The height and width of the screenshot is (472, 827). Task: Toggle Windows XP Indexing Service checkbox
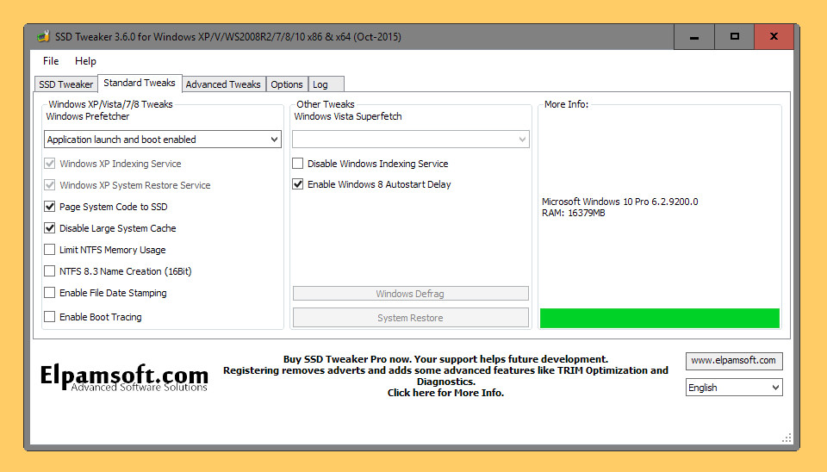[x=50, y=164]
